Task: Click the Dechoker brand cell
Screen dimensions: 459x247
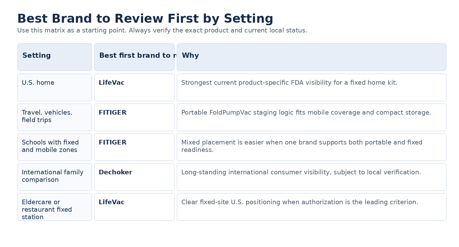Action: pos(134,177)
